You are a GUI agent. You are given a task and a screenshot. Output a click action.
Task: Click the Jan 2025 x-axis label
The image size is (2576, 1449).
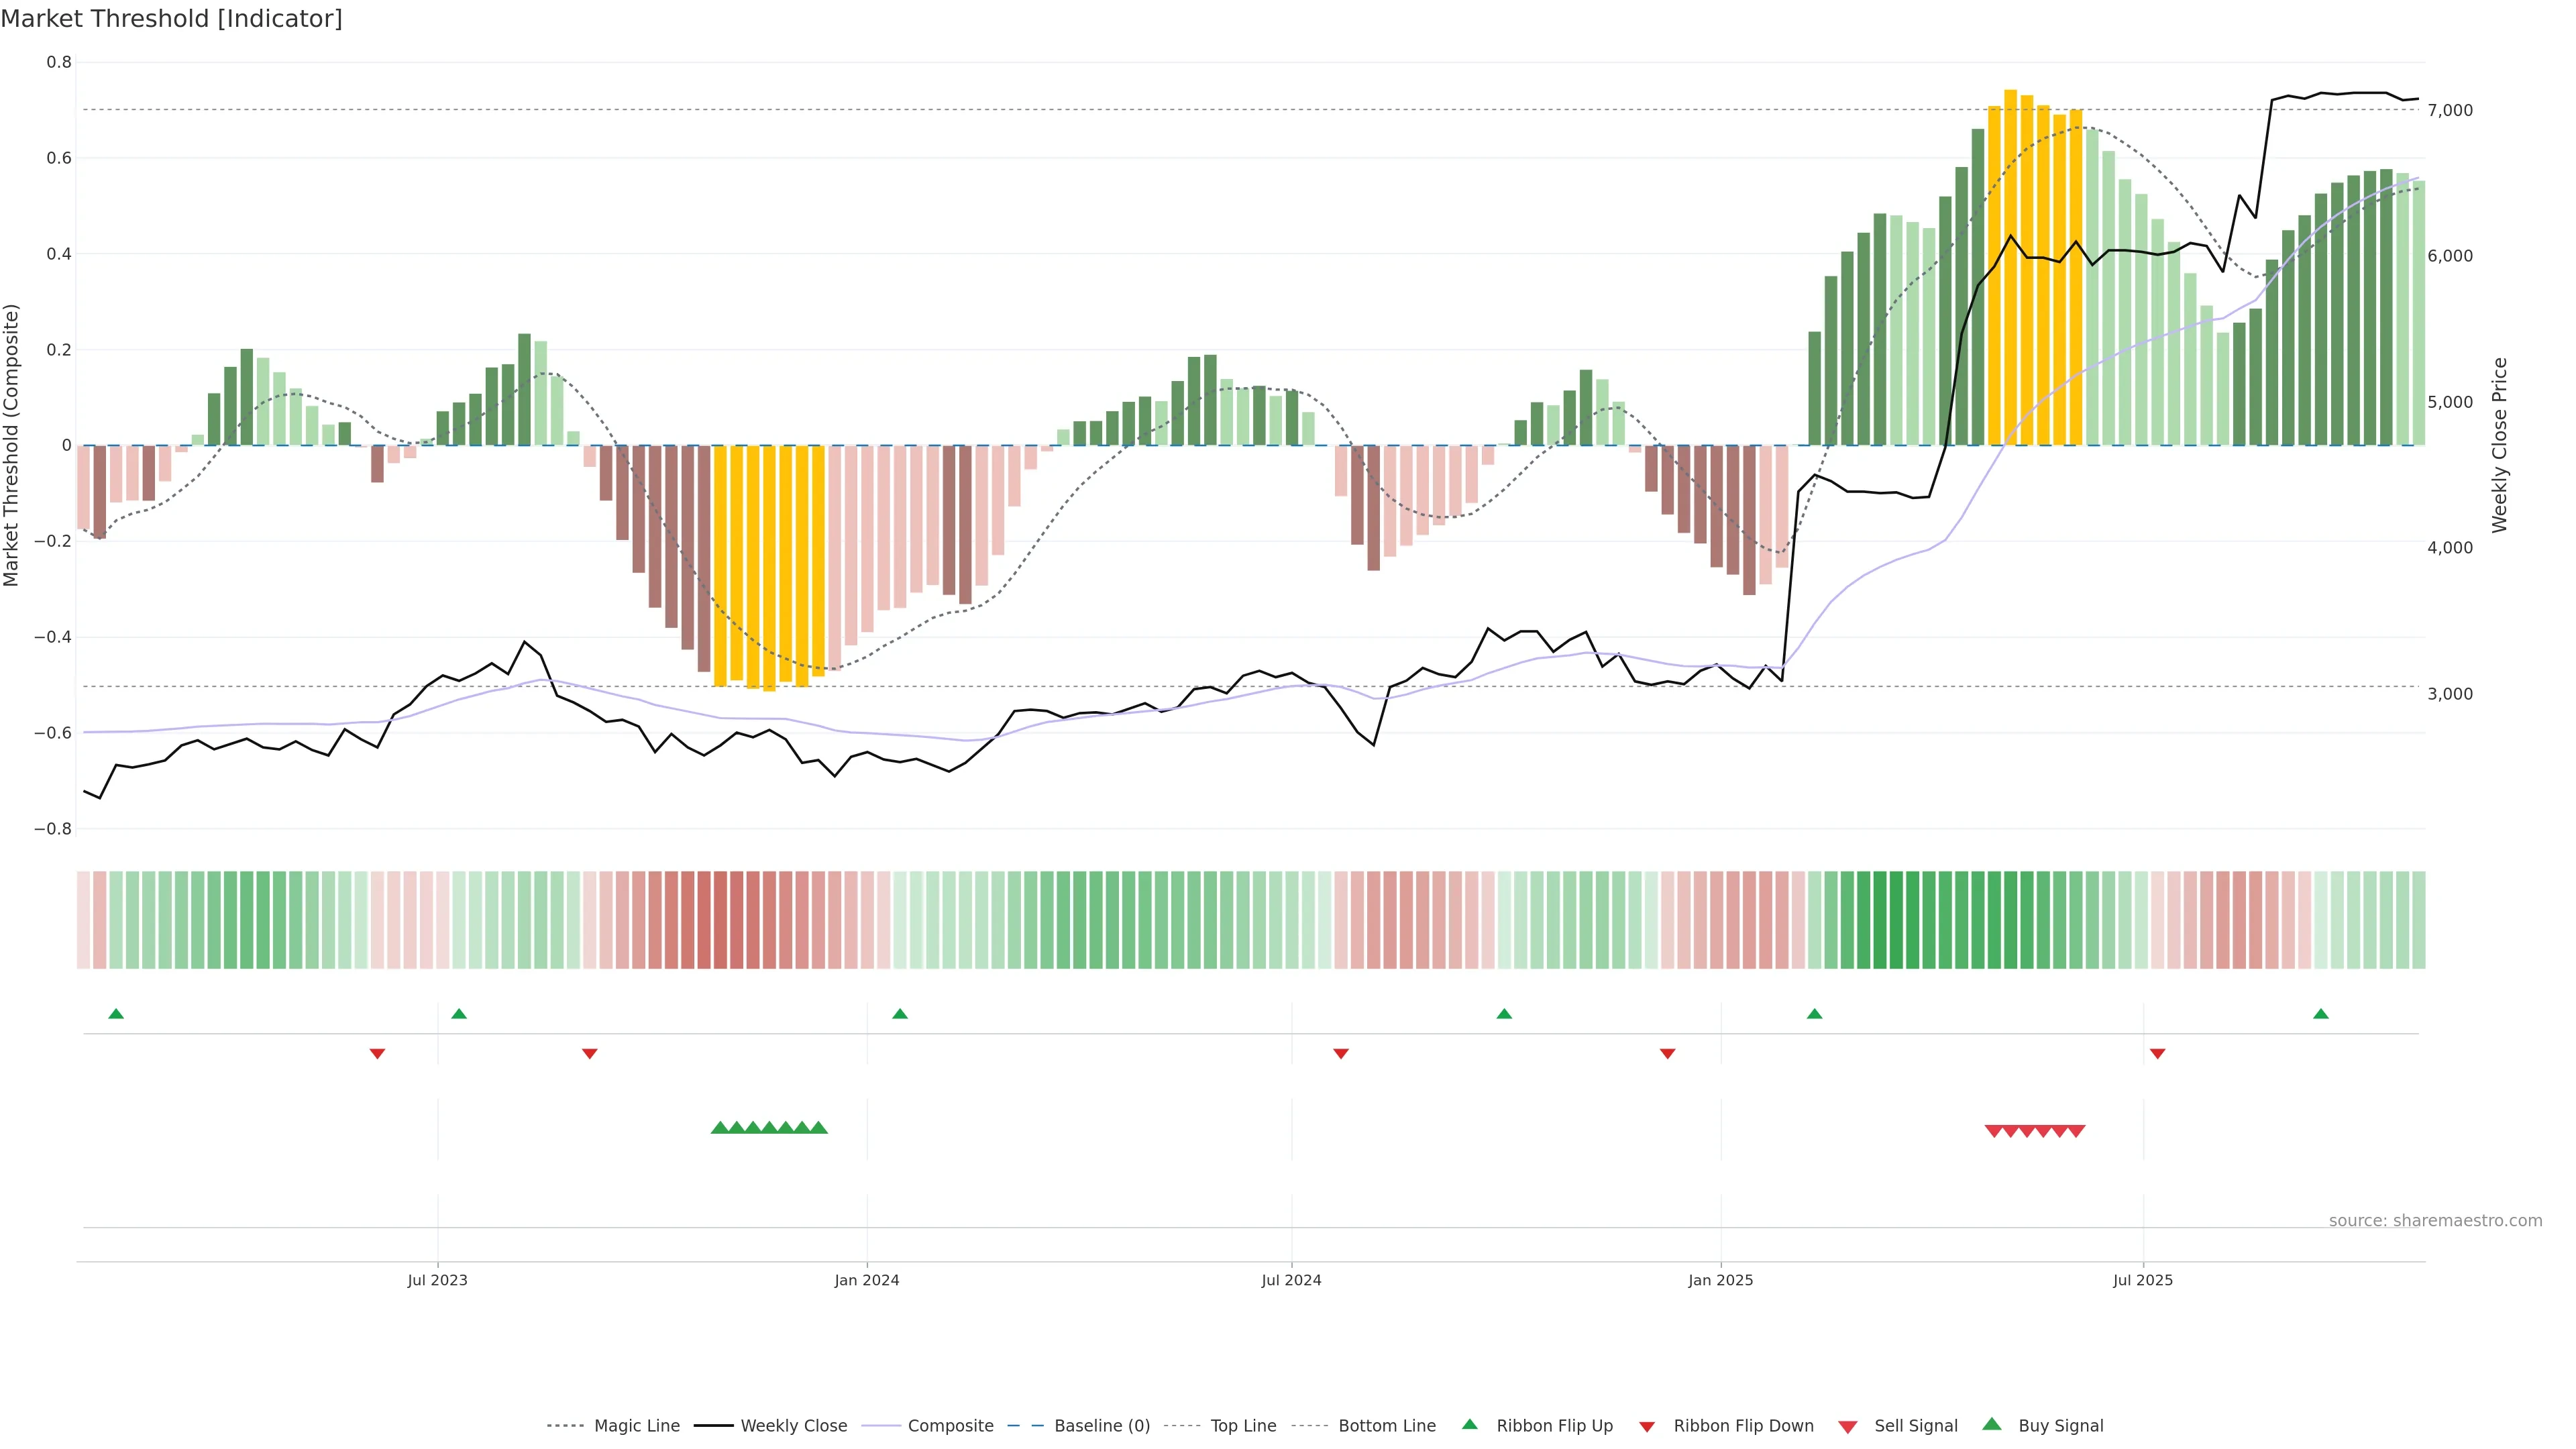[1720, 1280]
